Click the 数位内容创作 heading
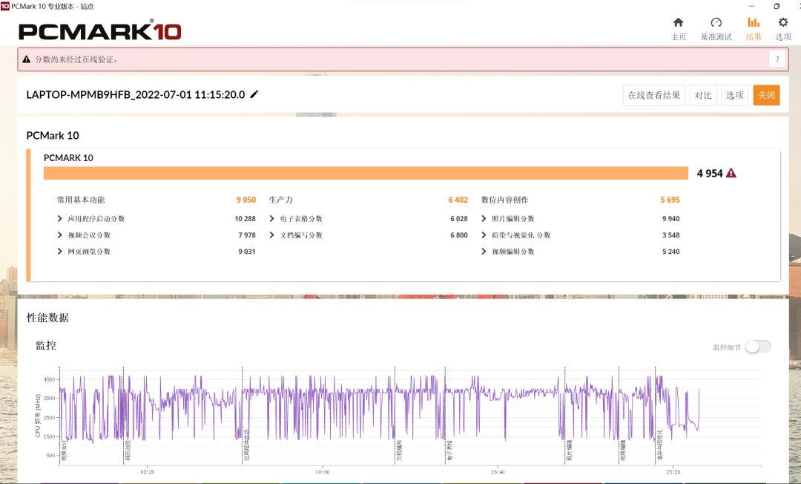The image size is (801, 484). [505, 200]
